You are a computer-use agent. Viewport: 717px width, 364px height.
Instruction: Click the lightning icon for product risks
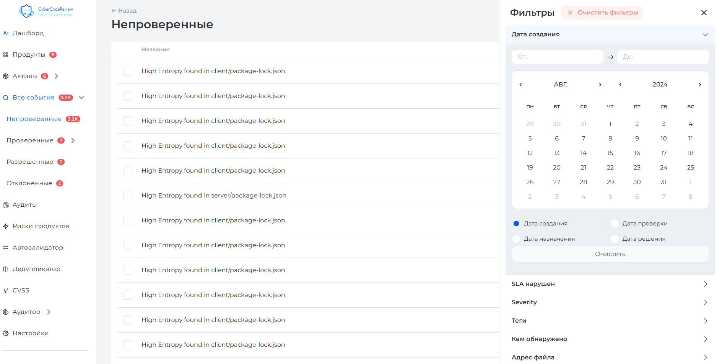pos(6,226)
